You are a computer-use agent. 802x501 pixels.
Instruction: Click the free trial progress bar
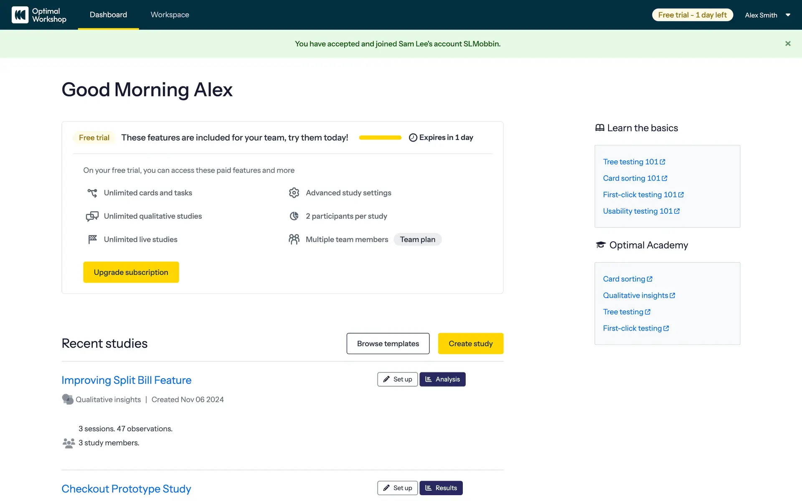[380, 137]
